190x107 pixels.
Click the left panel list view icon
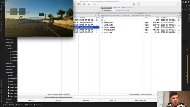[x=96, y=15]
